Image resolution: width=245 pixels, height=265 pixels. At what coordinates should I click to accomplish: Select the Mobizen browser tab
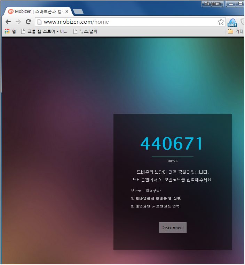(x=38, y=12)
